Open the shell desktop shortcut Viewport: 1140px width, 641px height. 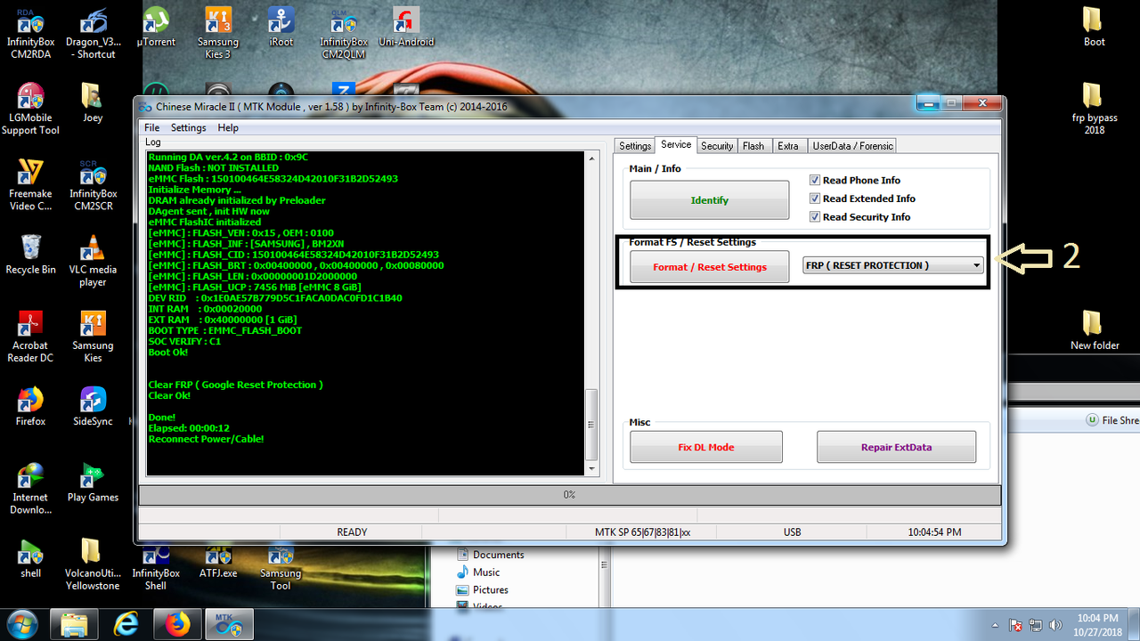click(30, 559)
